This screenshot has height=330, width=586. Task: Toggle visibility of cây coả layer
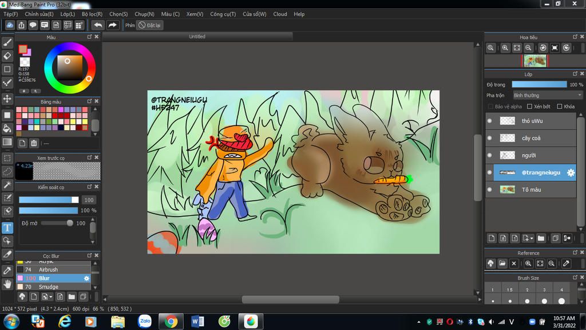490,138
